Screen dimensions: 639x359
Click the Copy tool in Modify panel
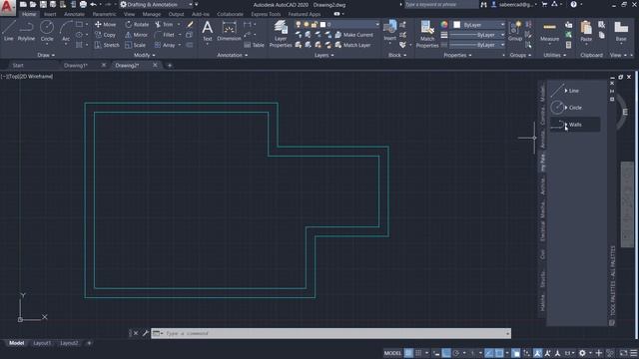click(105, 35)
